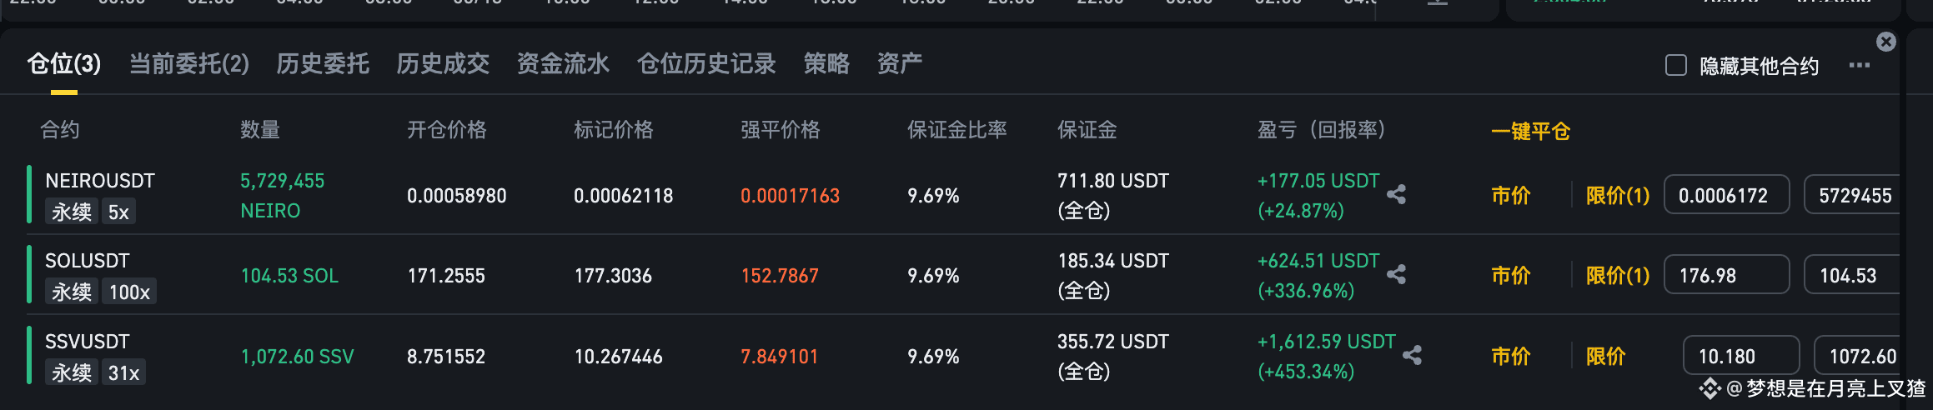1933x410 pixels.
Task: Switch to the 当前委托(2) tab
Action: pos(189,64)
